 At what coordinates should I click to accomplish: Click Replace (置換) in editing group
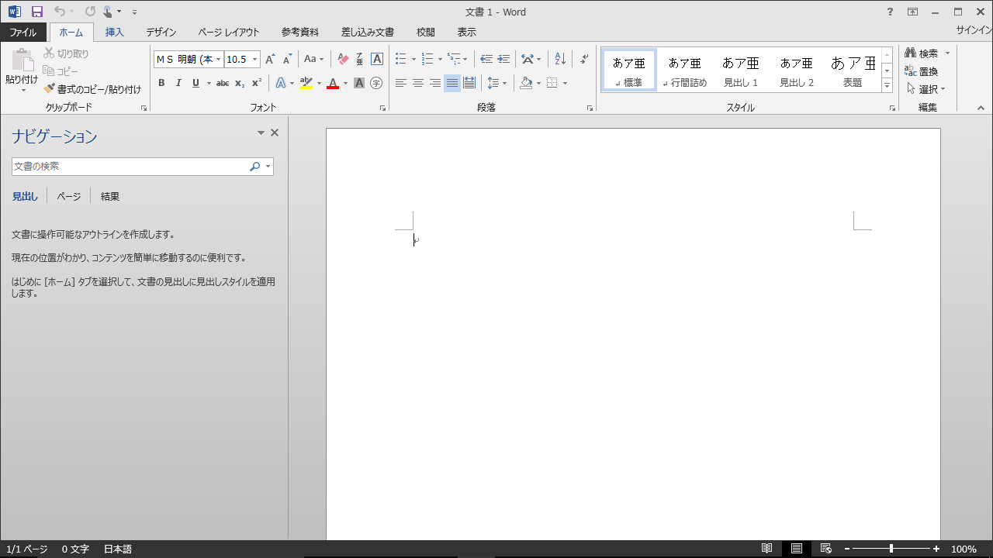(922, 71)
